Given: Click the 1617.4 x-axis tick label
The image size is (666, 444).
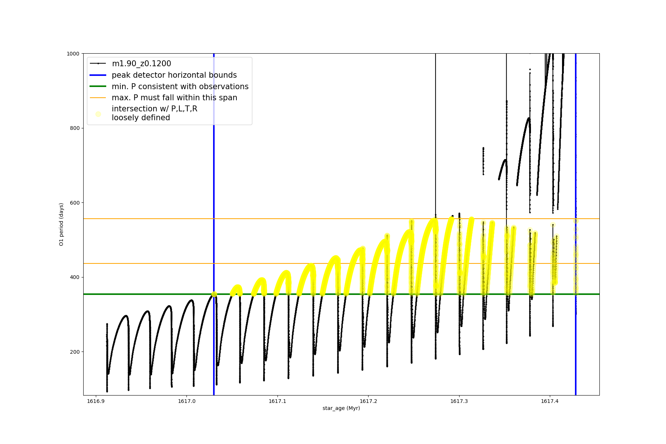Looking at the screenshot, I should 550,401.
